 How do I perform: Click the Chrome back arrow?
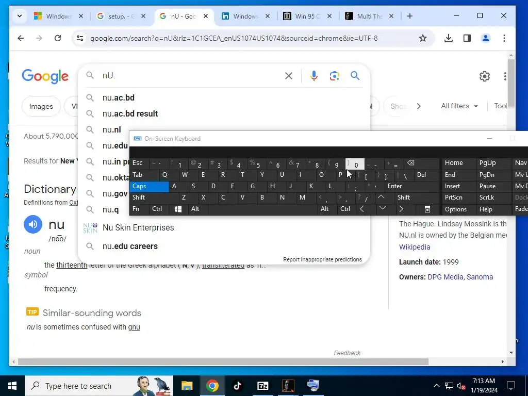[x=21, y=38]
